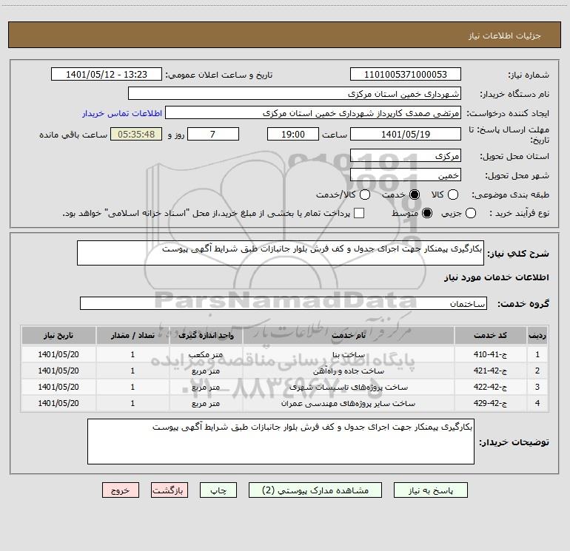Click the جزئیات اطلاعات نیاز page header
This screenshot has width=570, height=551.
[504, 36]
